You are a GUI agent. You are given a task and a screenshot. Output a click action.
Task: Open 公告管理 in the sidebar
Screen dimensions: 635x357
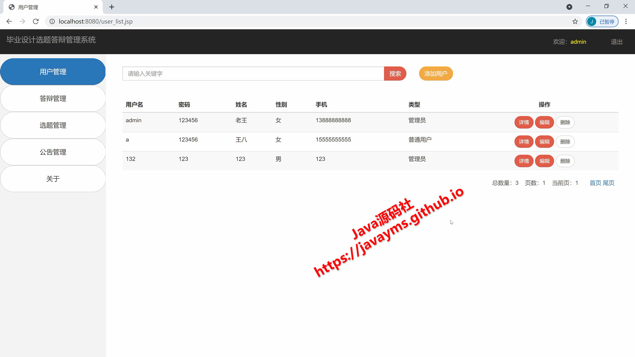pos(53,152)
